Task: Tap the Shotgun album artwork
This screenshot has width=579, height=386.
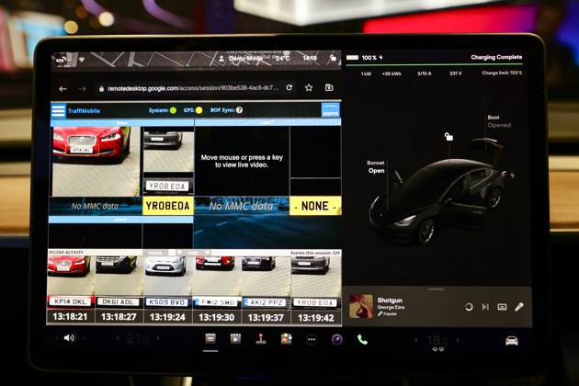Action: click(361, 306)
